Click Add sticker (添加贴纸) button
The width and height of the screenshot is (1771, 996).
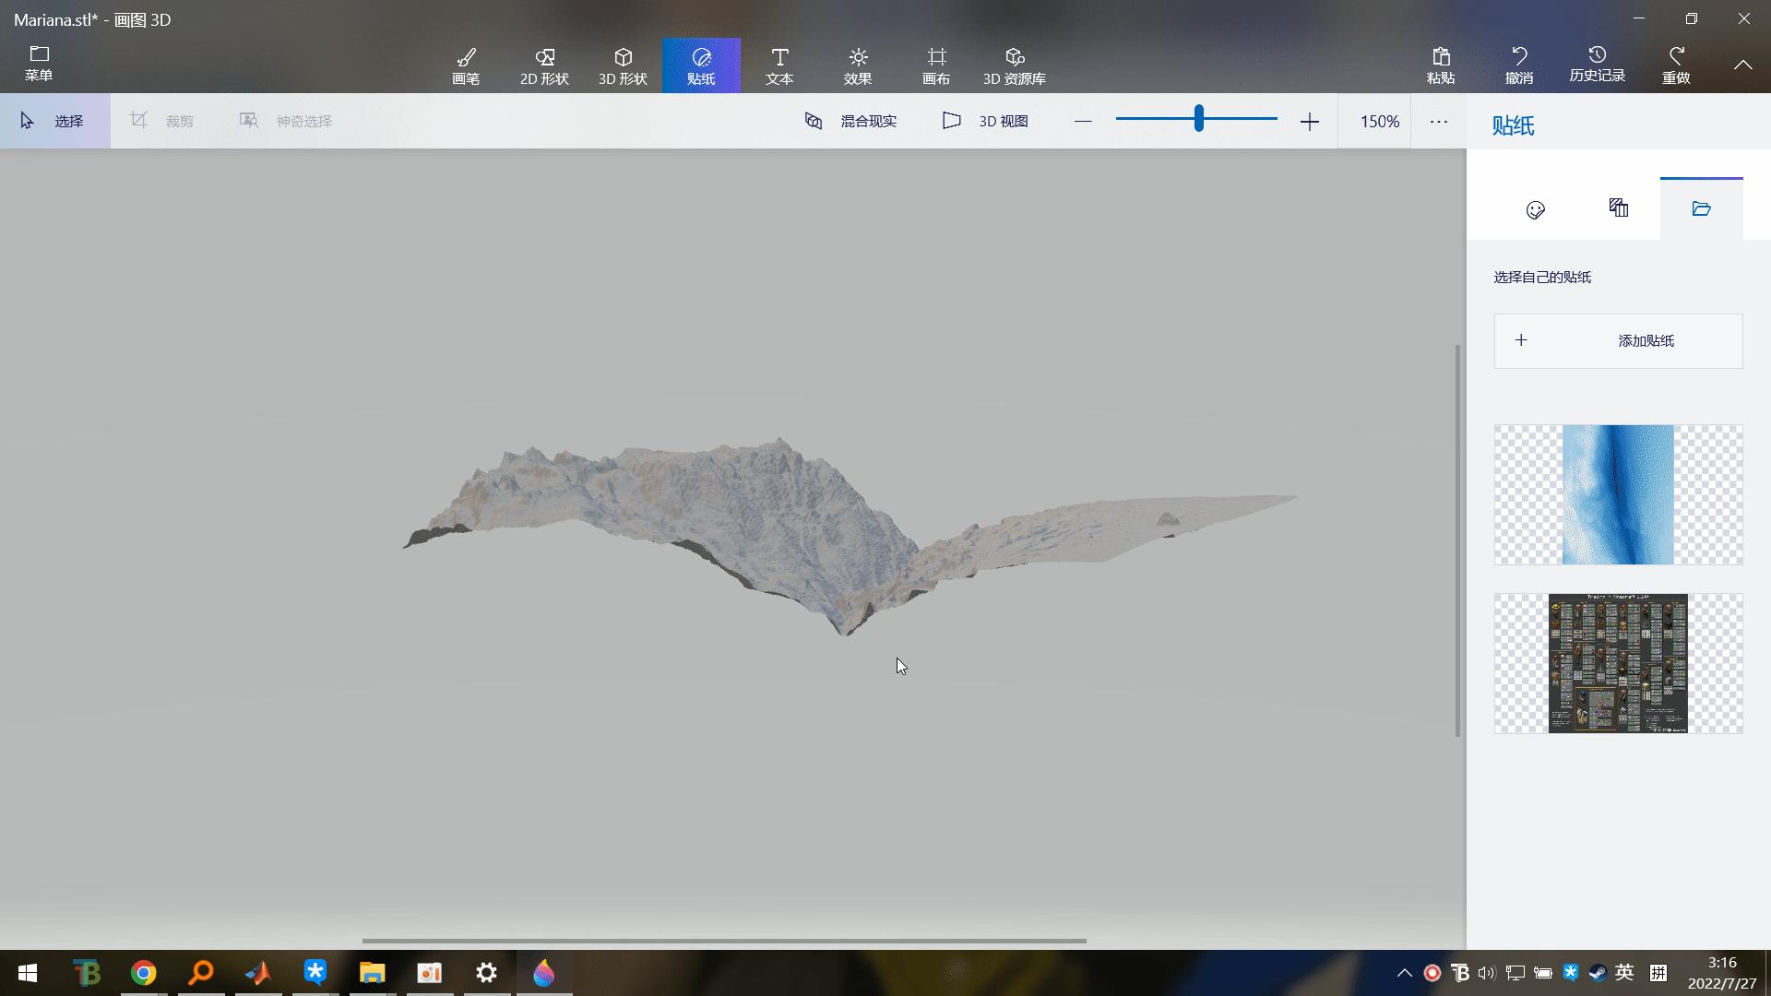coord(1619,341)
